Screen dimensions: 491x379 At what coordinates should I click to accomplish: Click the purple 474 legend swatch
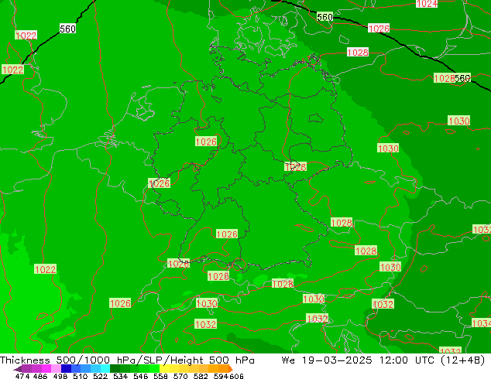pyautogui.click(x=26, y=369)
